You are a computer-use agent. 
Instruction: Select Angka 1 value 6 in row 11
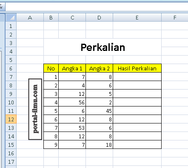point(72,111)
